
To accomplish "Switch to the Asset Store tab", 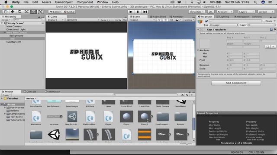I will click(x=158, y=16).
